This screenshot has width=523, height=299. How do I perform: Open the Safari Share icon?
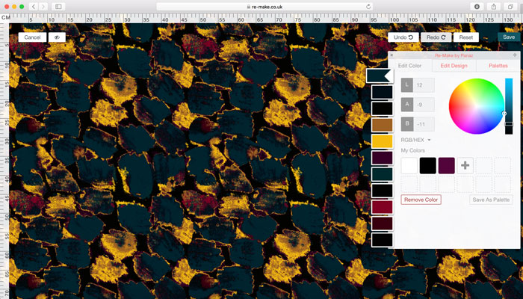pyautogui.click(x=493, y=6)
